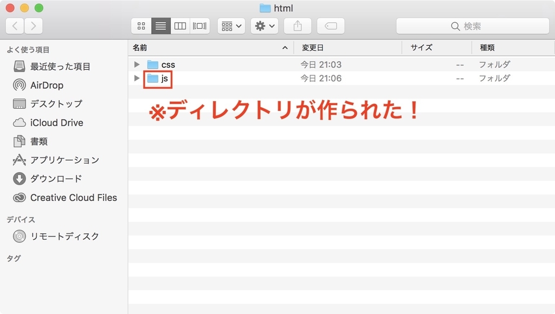Click the AirDrop radar icon
555x314 pixels.
point(19,85)
